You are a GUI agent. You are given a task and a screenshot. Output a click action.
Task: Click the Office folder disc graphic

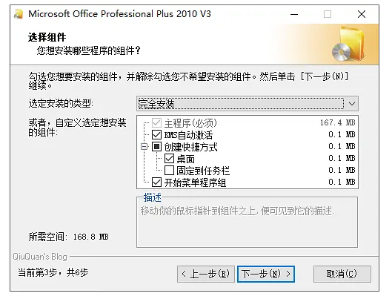point(348,45)
